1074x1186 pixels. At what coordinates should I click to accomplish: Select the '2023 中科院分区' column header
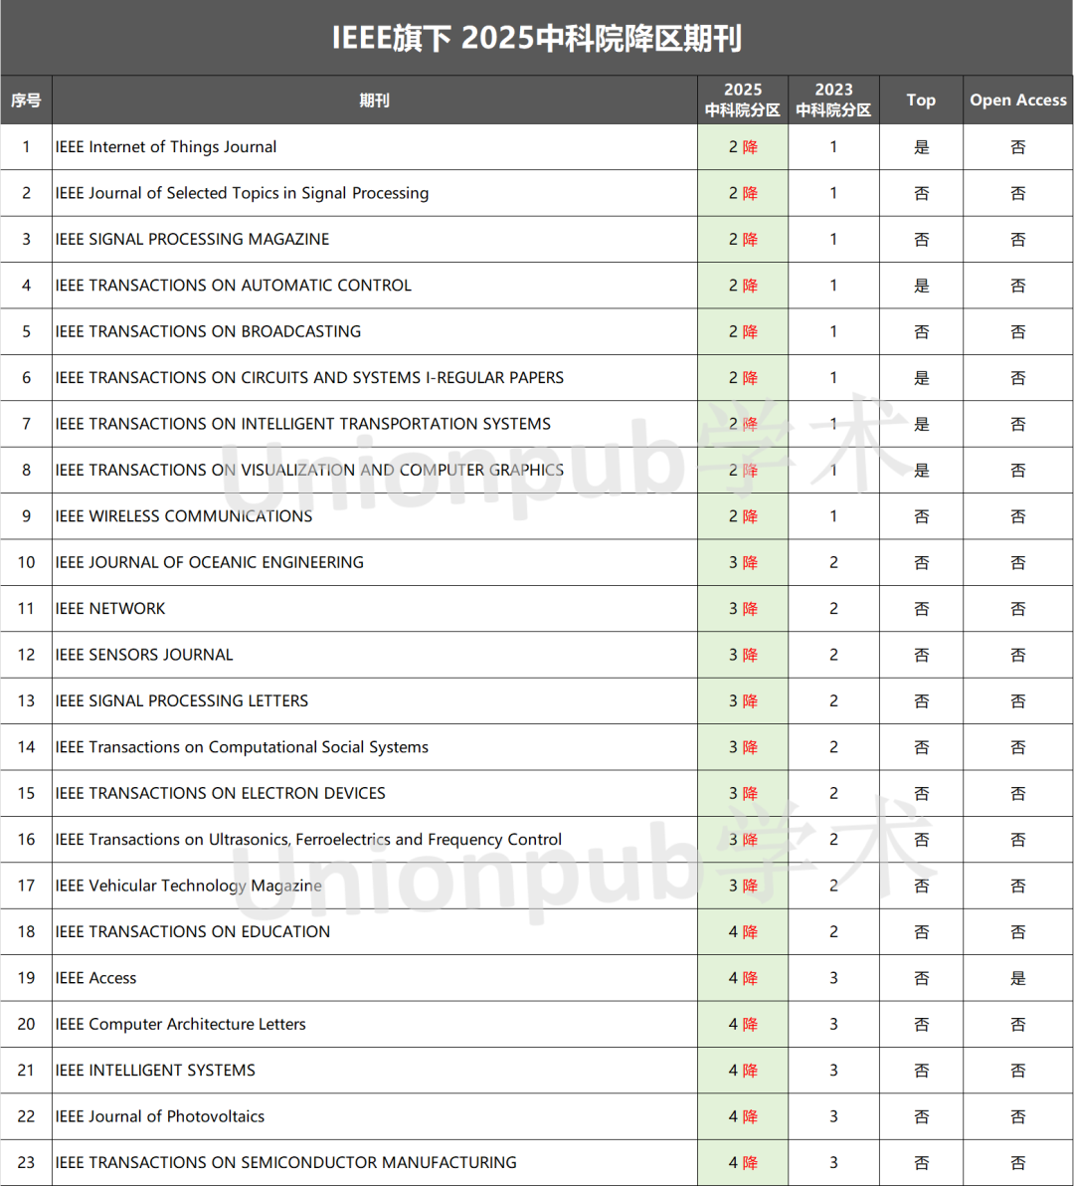pyautogui.click(x=833, y=99)
